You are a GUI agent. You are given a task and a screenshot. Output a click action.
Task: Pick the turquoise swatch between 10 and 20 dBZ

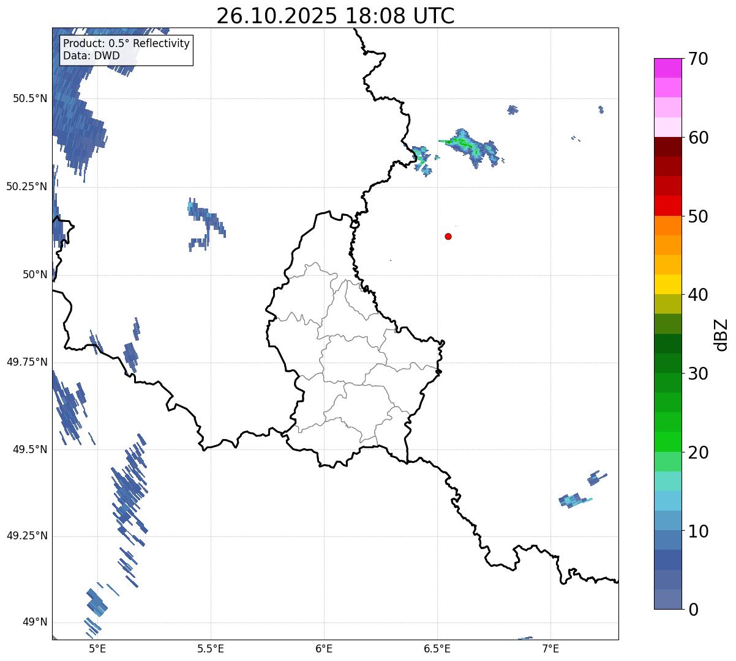click(x=668, y=481)
